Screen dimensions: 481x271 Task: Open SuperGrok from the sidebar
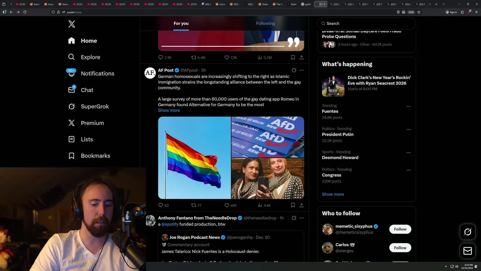point(88,107)
